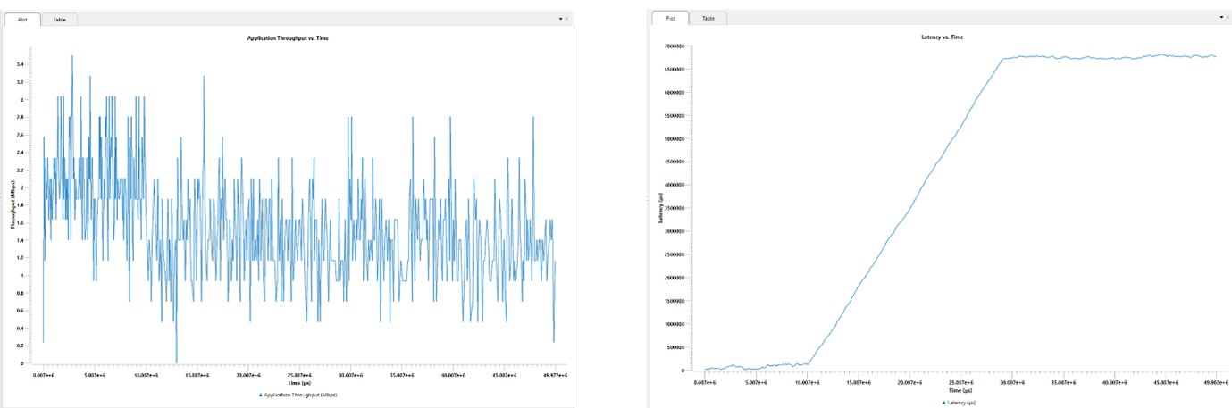This screenshot has width=1232, height=408.
Task: Click Time (µs) axis label under throughput plot
Action: click(298, 383)
